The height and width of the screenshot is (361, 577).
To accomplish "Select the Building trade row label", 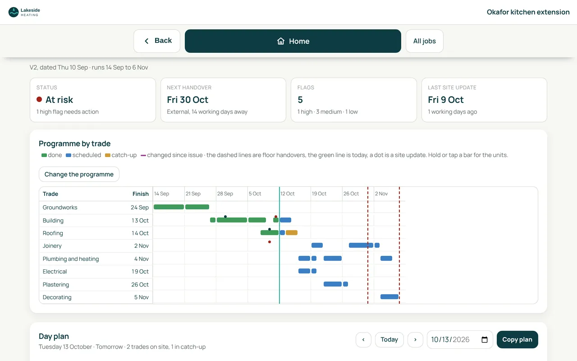I will 53,221.
